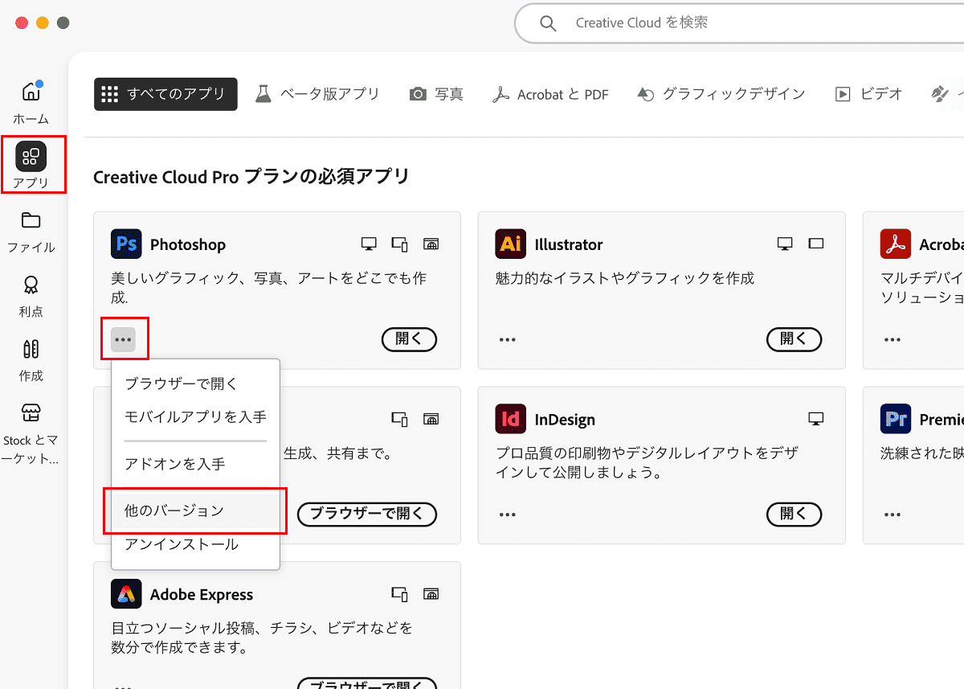This screenshot has height=689, width=964.
Task: Click the Creative Cloud を検索 field
Action: [x=739, y=23]
